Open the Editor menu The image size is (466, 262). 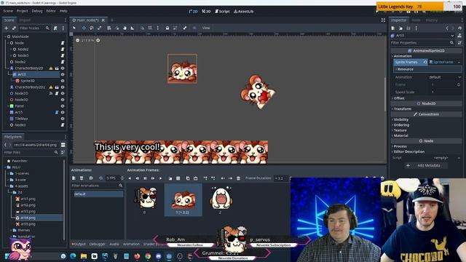click(51, 11)
